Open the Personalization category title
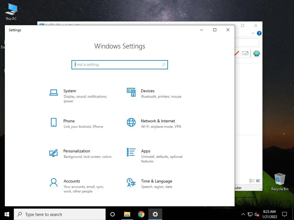 (77, 151)
